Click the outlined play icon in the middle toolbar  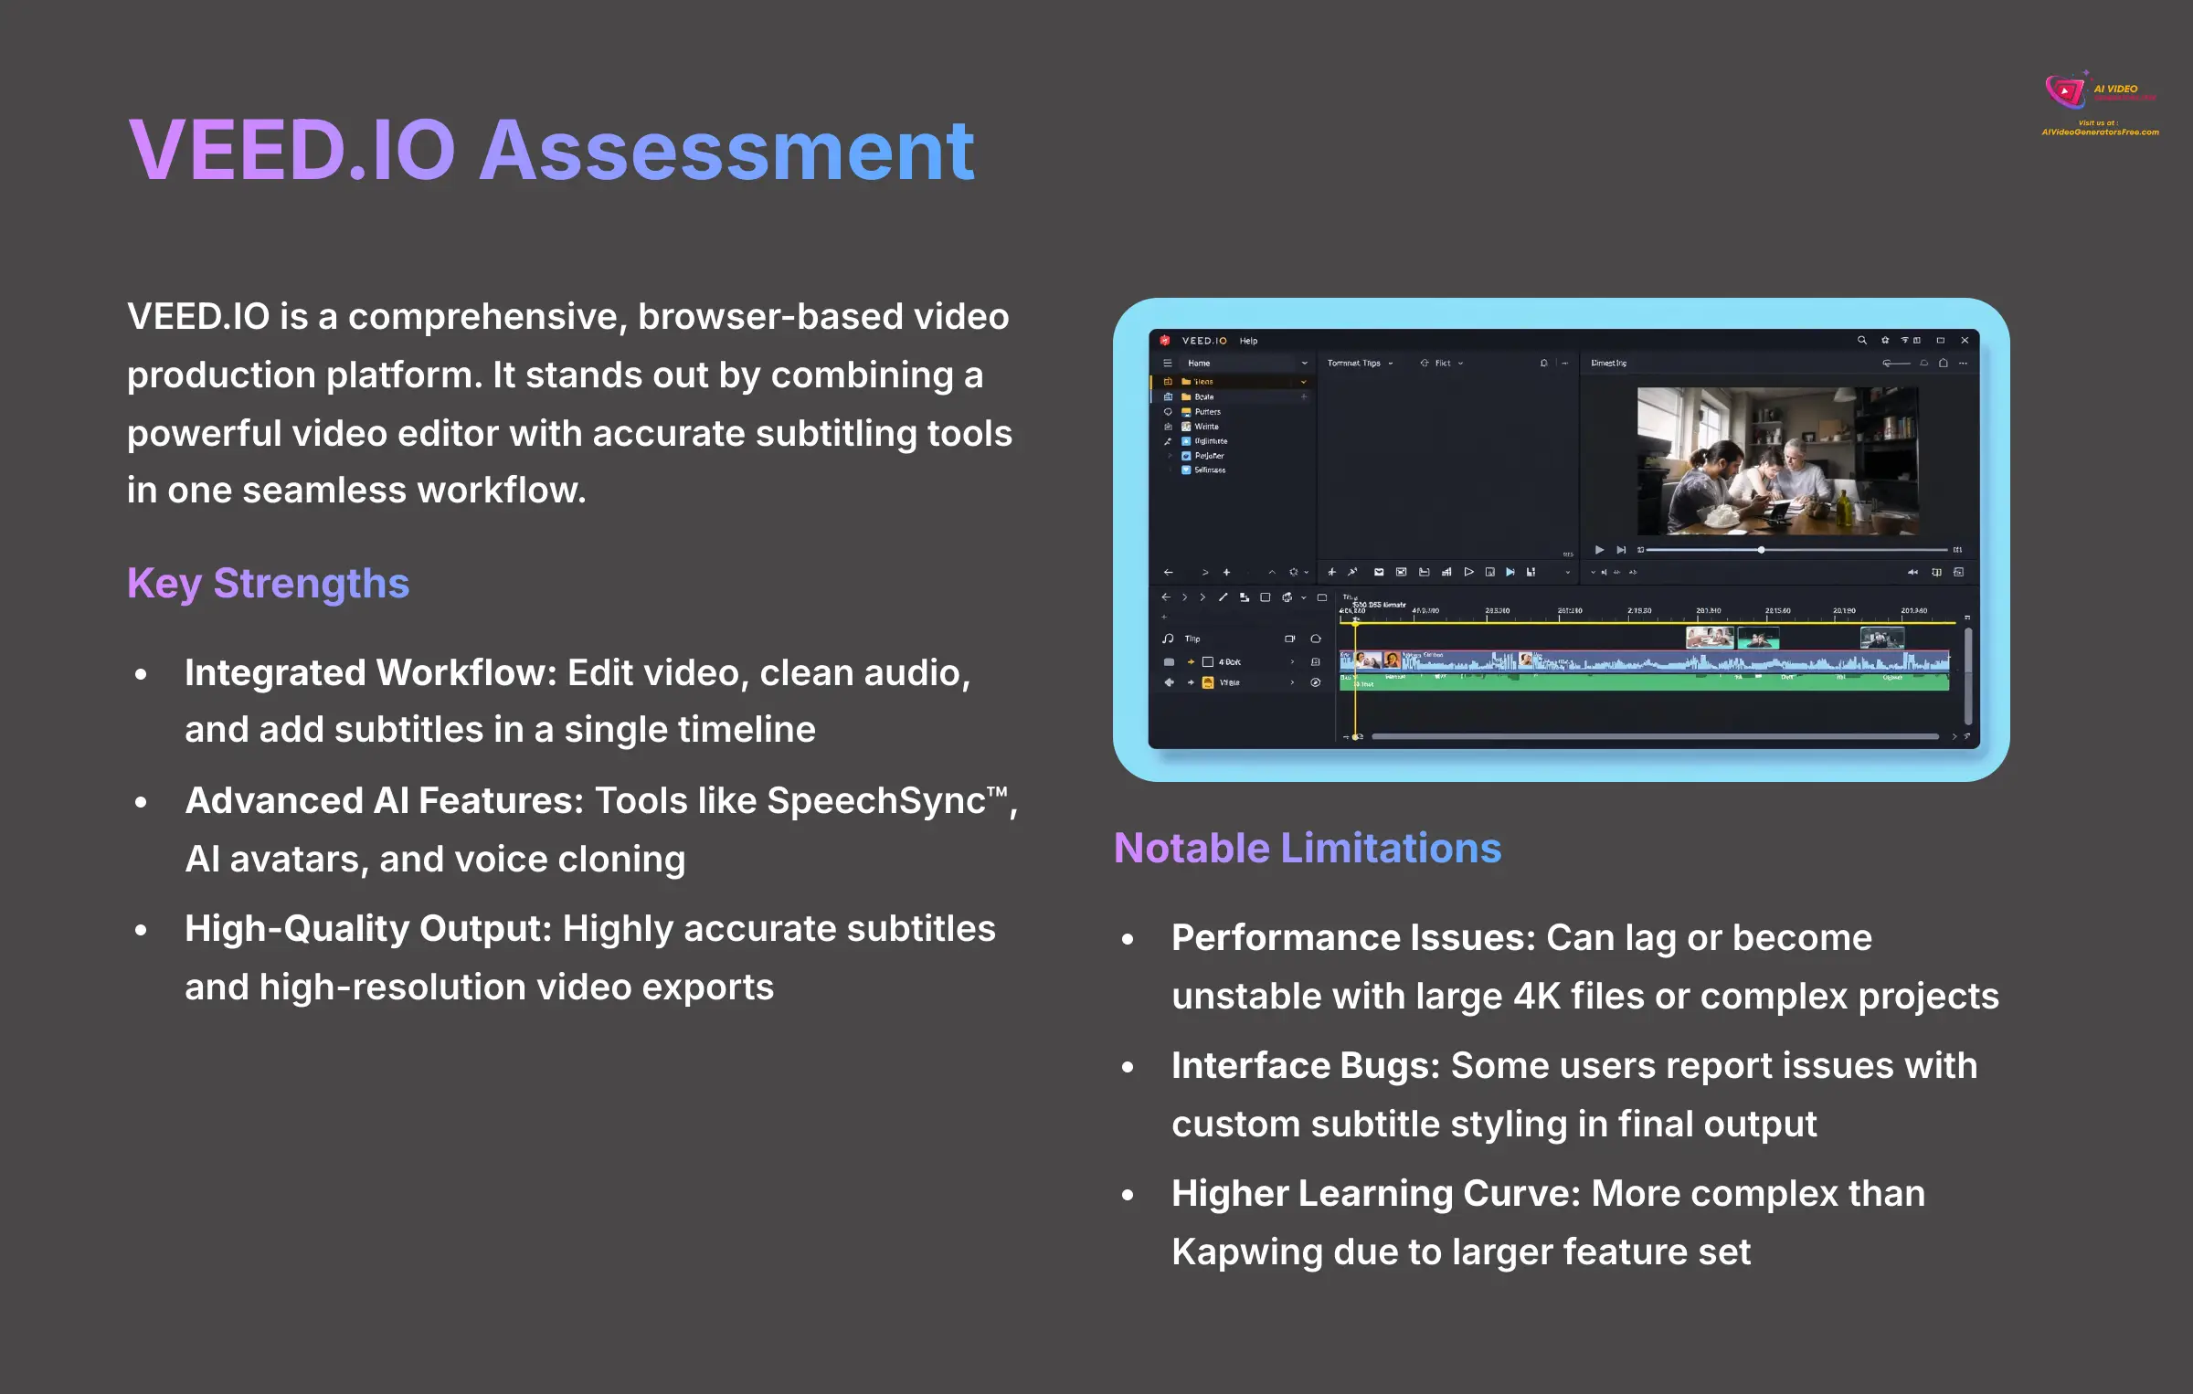(1468, 573)
